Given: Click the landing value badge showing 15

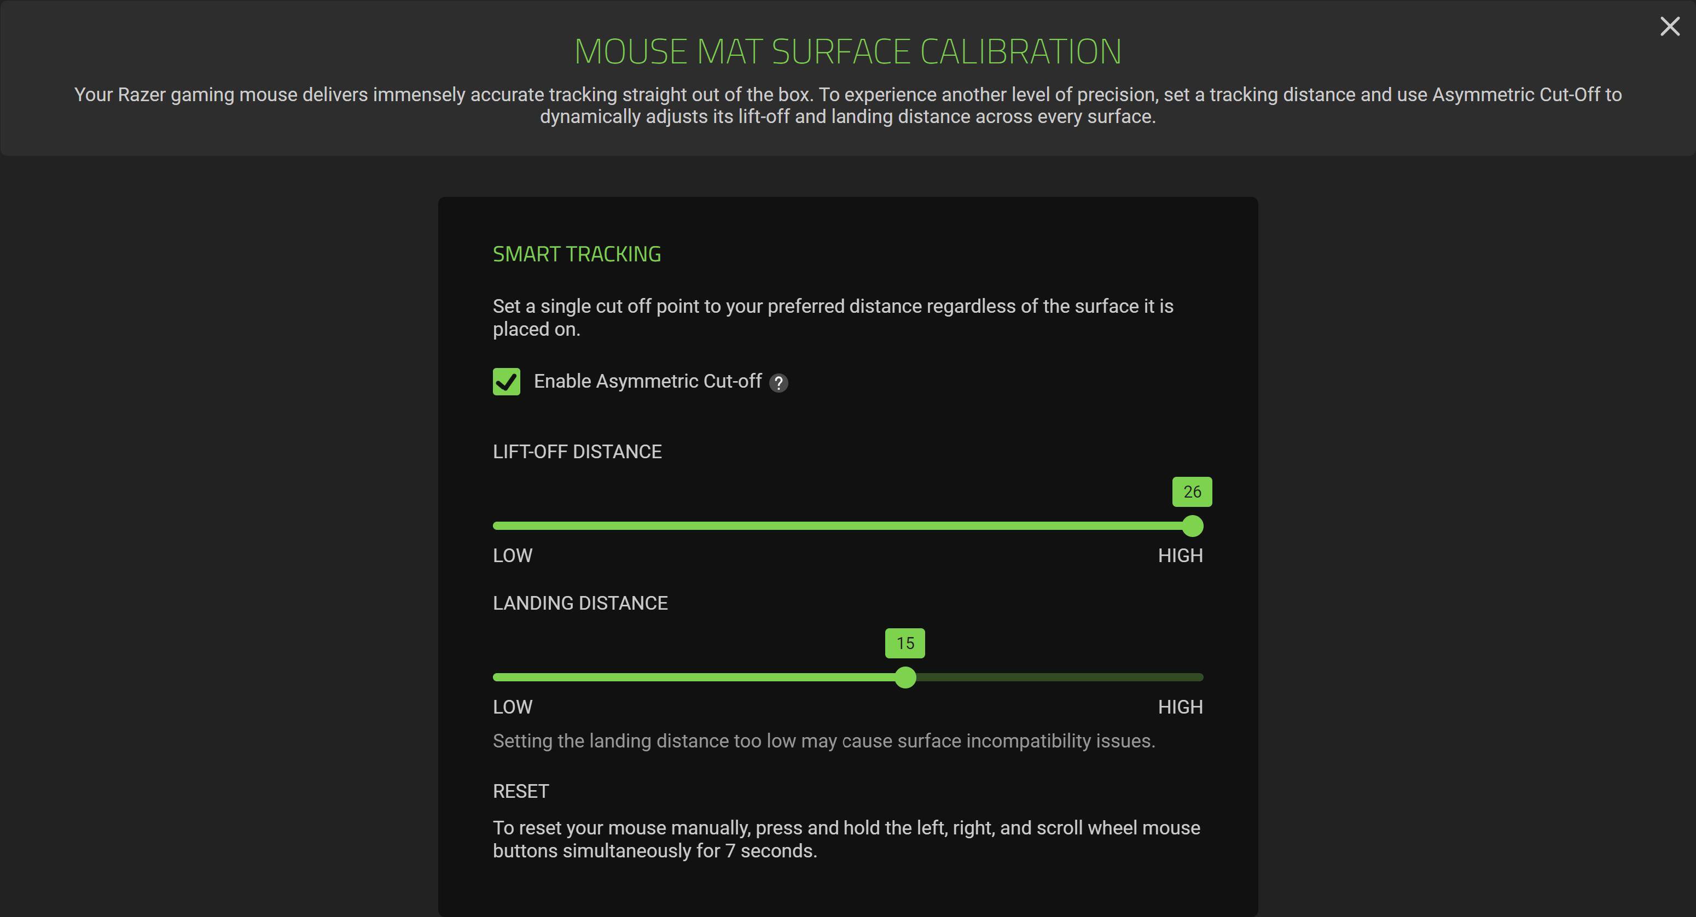Looking at the screenshot, I should pyautogui.click(x=904, y=644).
